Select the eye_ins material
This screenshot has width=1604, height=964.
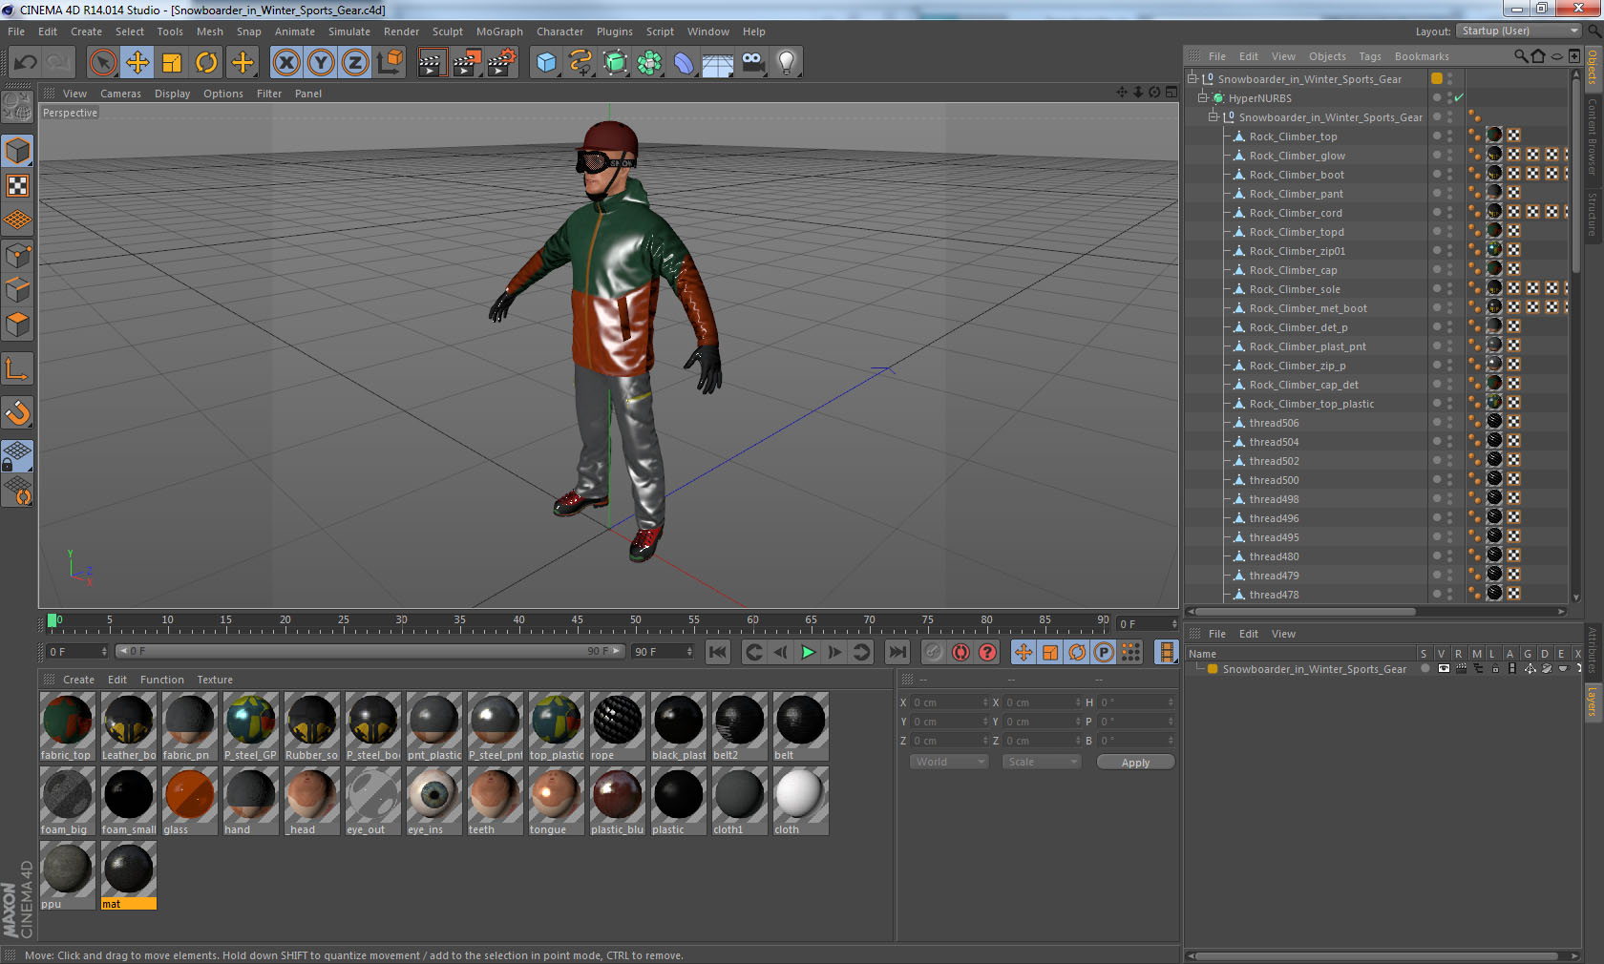point(433,802)
